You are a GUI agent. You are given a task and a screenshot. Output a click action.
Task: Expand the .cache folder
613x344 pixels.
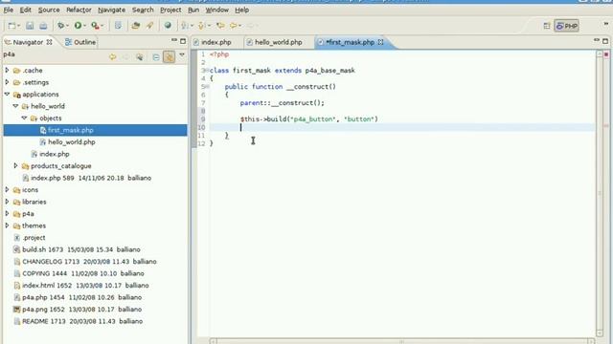(7, 70)
